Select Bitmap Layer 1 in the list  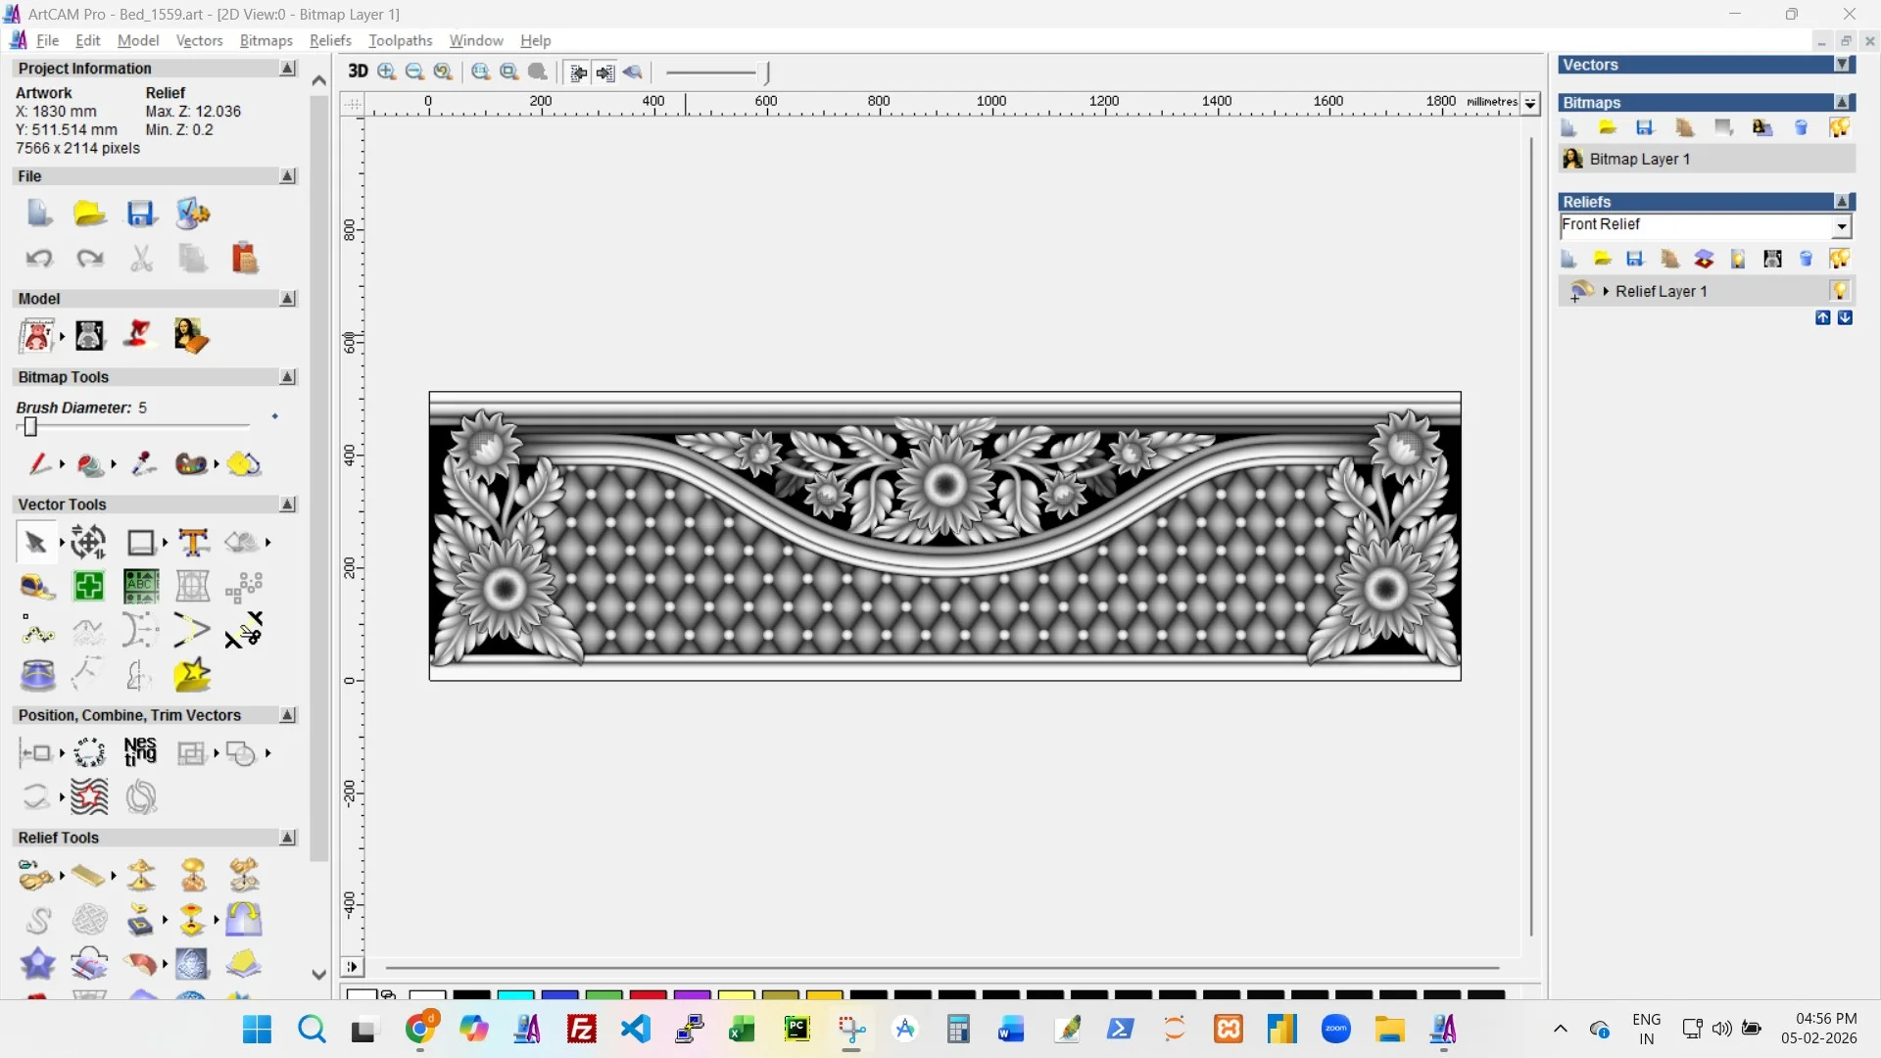[x=1639, y=159]
